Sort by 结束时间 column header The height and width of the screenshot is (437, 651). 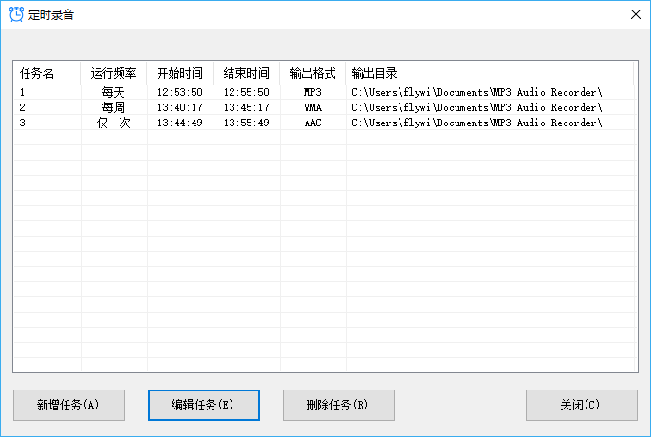click(x=247, y=73)
